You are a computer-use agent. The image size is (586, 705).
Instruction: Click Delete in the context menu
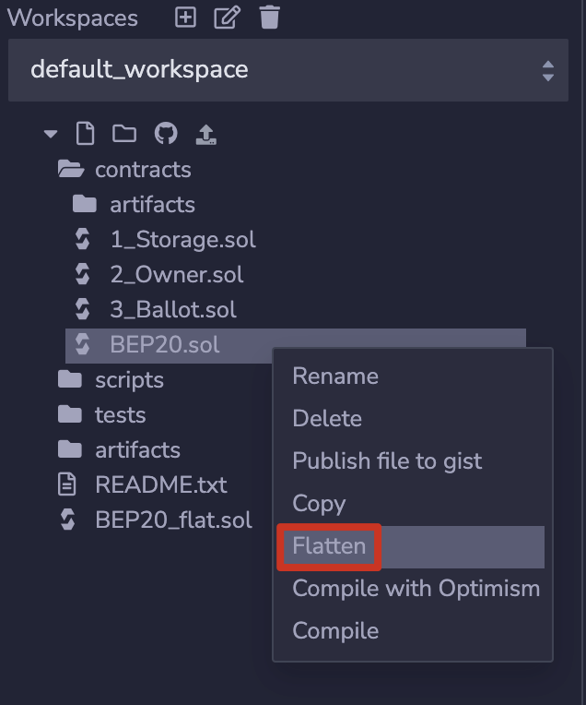tap(327, 419)
